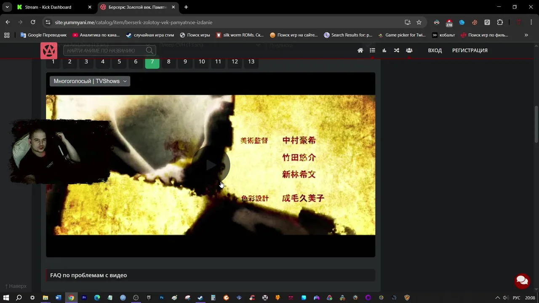This screenshot has height=303, width=539.
Task: Select episode 10
Action: [202, 61]
